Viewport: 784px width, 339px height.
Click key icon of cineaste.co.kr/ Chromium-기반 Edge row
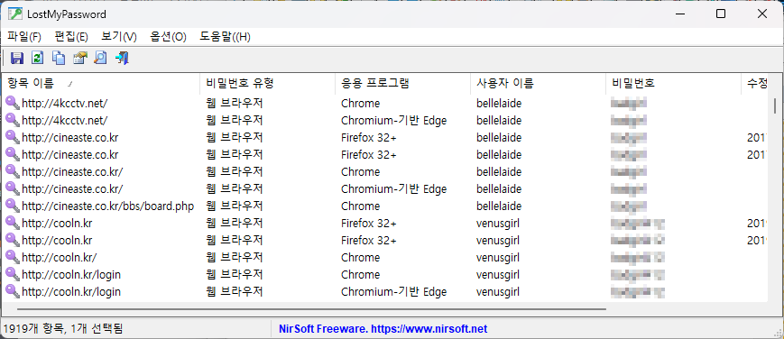(x=13, y=188)
